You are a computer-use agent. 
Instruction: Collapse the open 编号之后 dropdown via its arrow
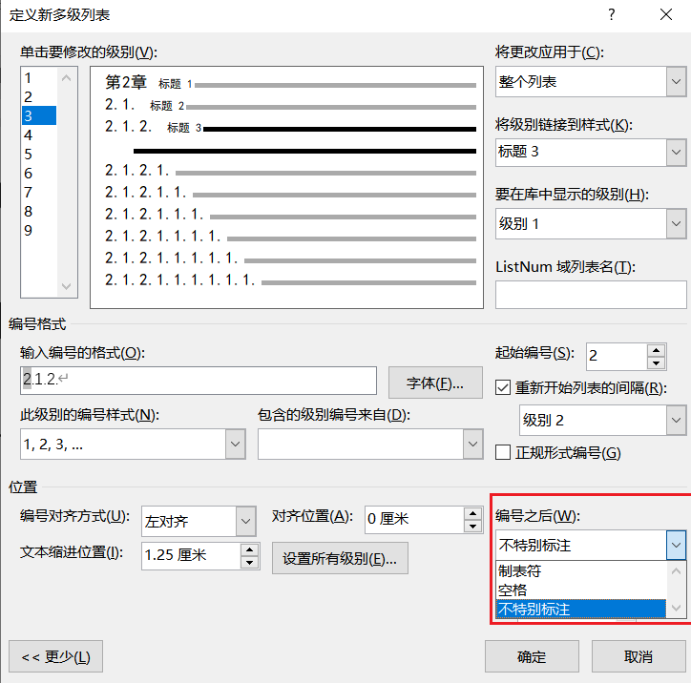[676, 546]
